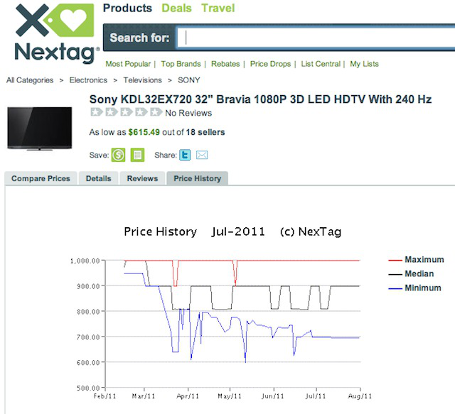Go to All Categories breadcrumb
455x414 pixels.
point(30,80)
